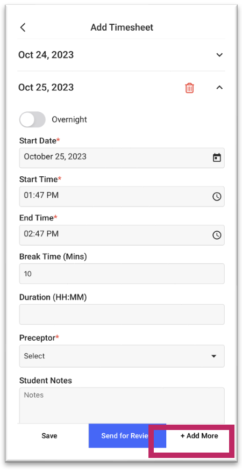Click the Save button
Viewport: 242px width, 473px height.
pyautogui.click(x=49, y=435)
